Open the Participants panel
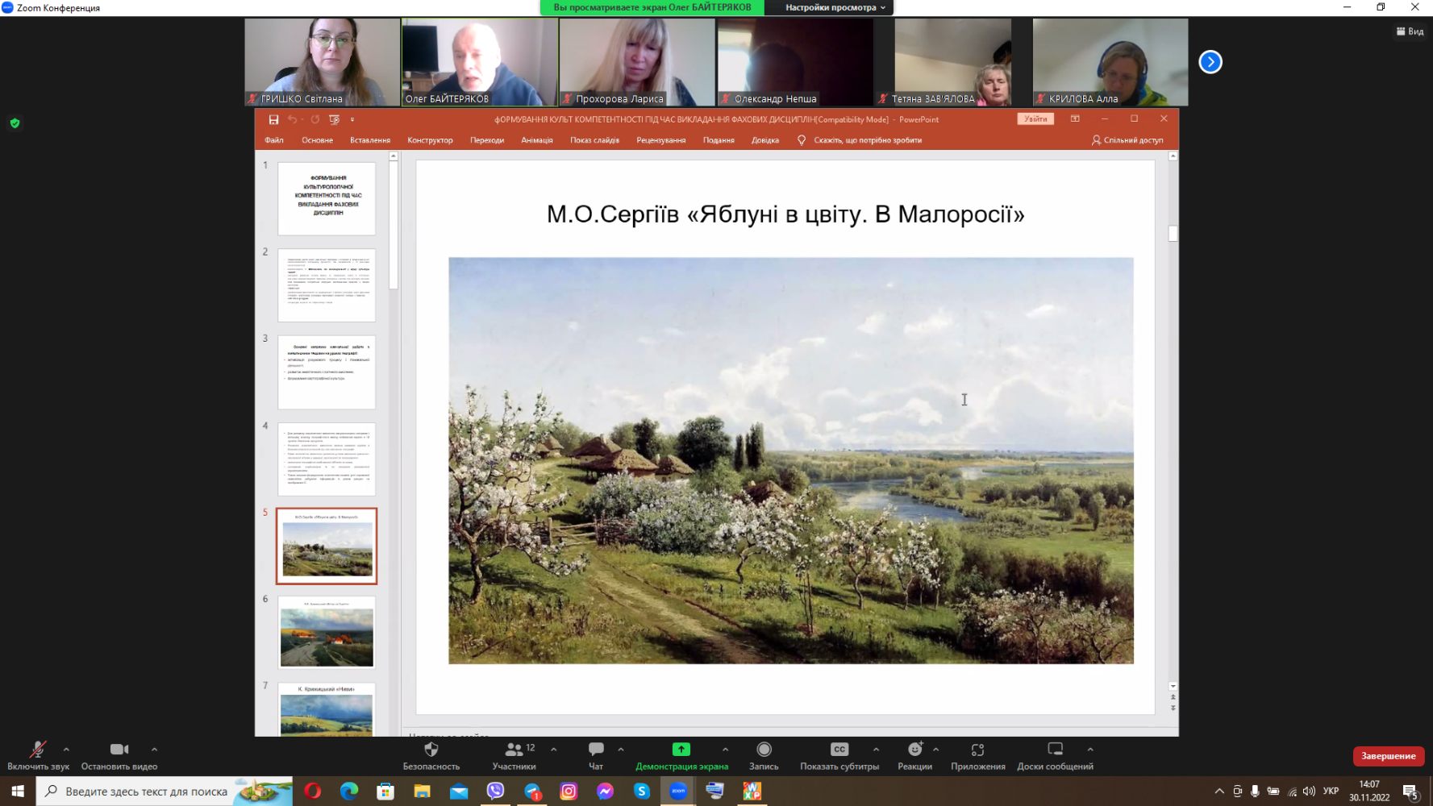This screenshot has width=1433, height=806. (x=514, y=750)
